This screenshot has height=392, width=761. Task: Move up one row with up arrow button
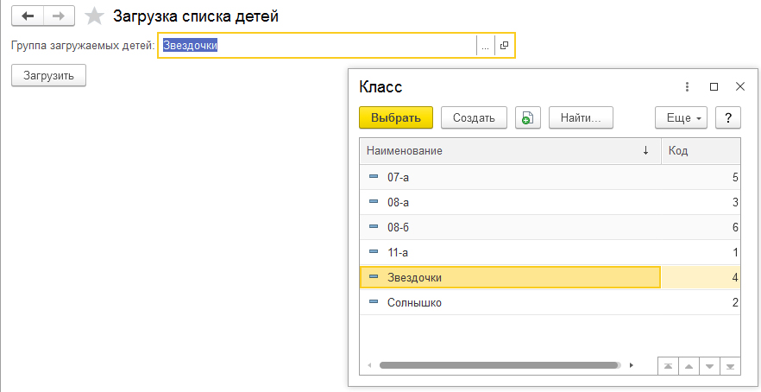689,366
